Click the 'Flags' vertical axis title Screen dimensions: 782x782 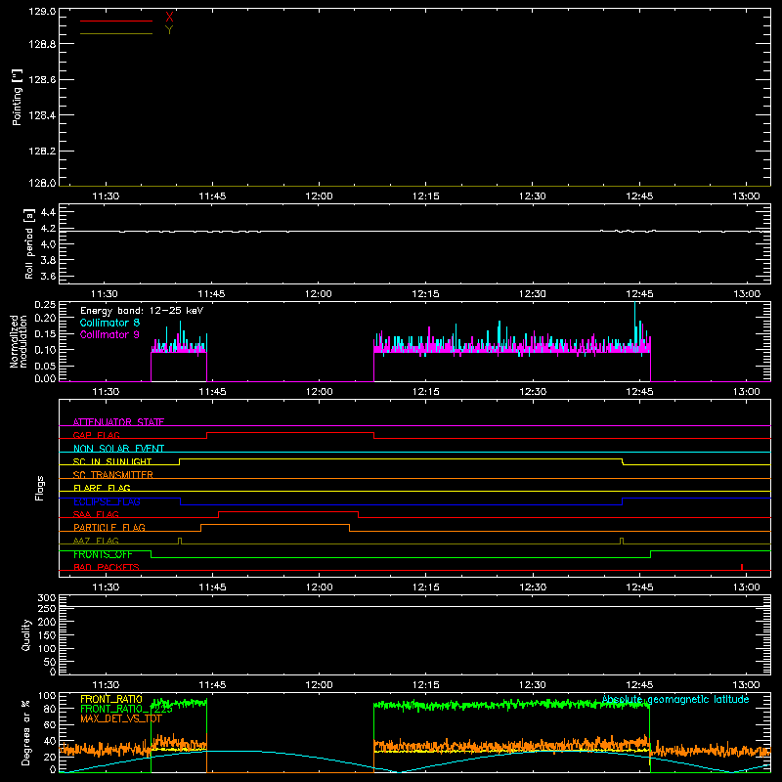[39, 488]
